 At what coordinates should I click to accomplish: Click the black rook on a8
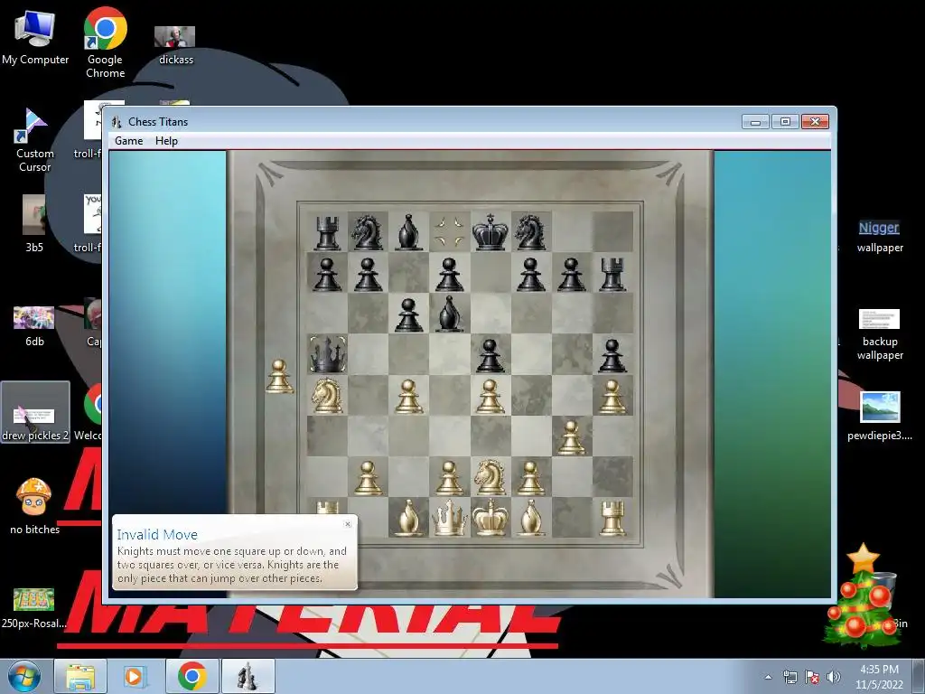point(327,232)
